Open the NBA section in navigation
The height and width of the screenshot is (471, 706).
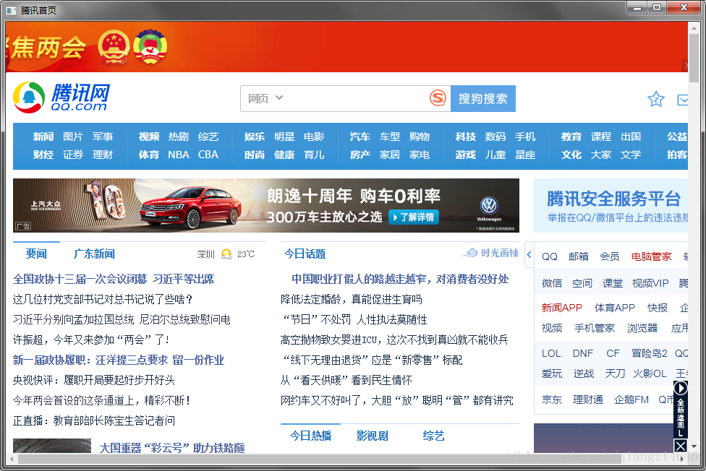[178, 154]
